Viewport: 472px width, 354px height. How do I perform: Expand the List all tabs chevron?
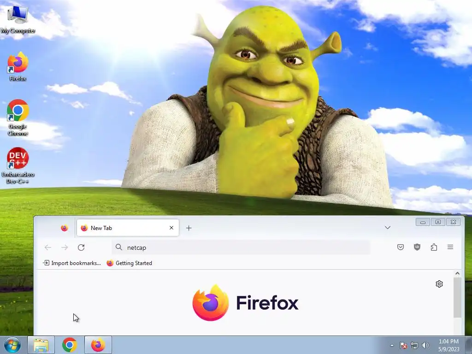pos(387,228)
